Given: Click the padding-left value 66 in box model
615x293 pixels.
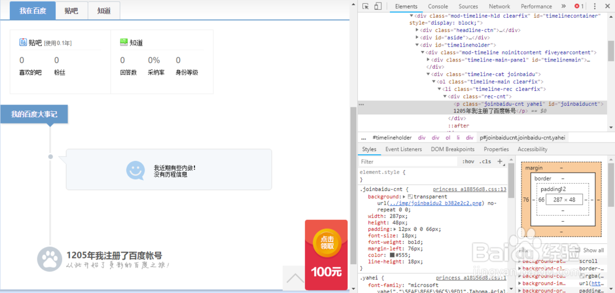Looking at the screenshot, I should coord(541,200).
